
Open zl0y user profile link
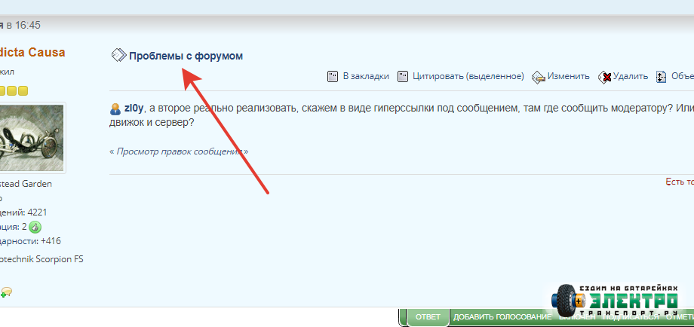point(134,108)
